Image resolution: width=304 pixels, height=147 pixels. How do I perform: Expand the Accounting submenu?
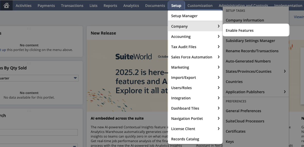[195, 36]
